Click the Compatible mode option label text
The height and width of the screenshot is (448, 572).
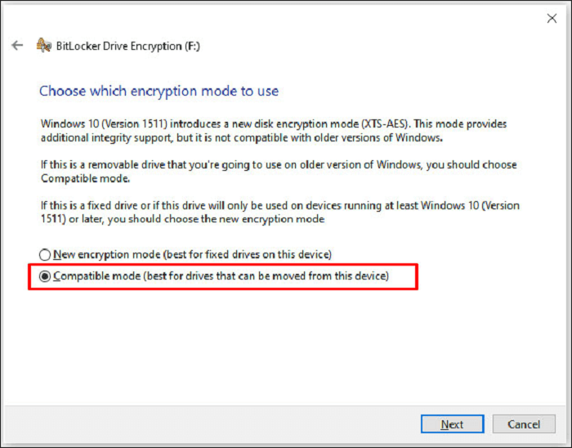221,276
